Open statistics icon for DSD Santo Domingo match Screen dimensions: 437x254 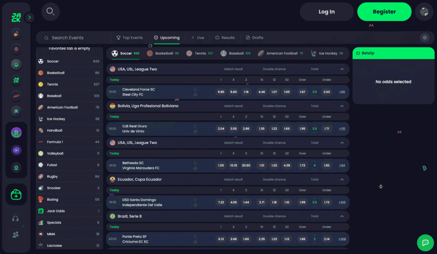[x=195, y=205]
